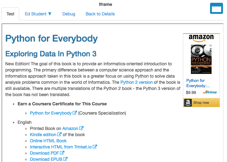Click the Python for Everybody book cover
This screenshot has height=162, width=227.
coord(201,59)
